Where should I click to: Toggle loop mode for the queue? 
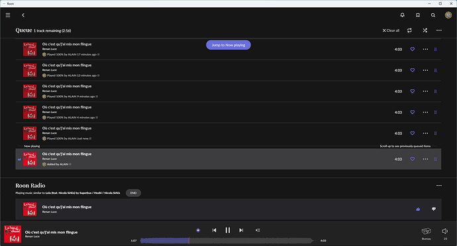(x=409, y=30)
